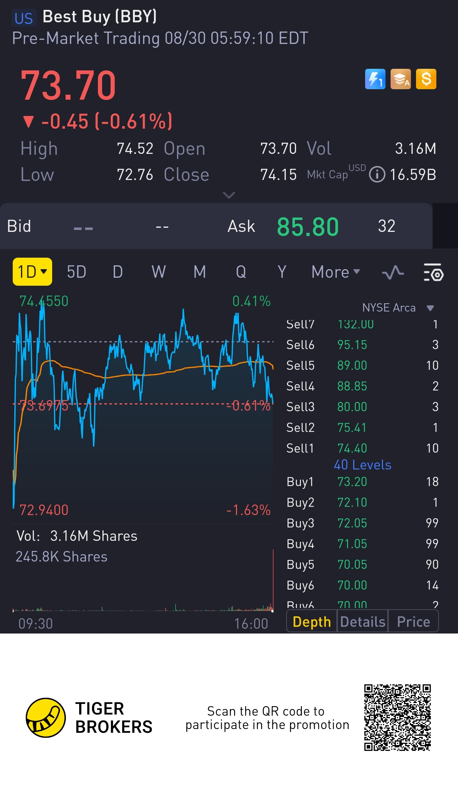The width and height of the screenshot is (458, 802).
Task: Select the Details tab
Action: pos(363,621)
